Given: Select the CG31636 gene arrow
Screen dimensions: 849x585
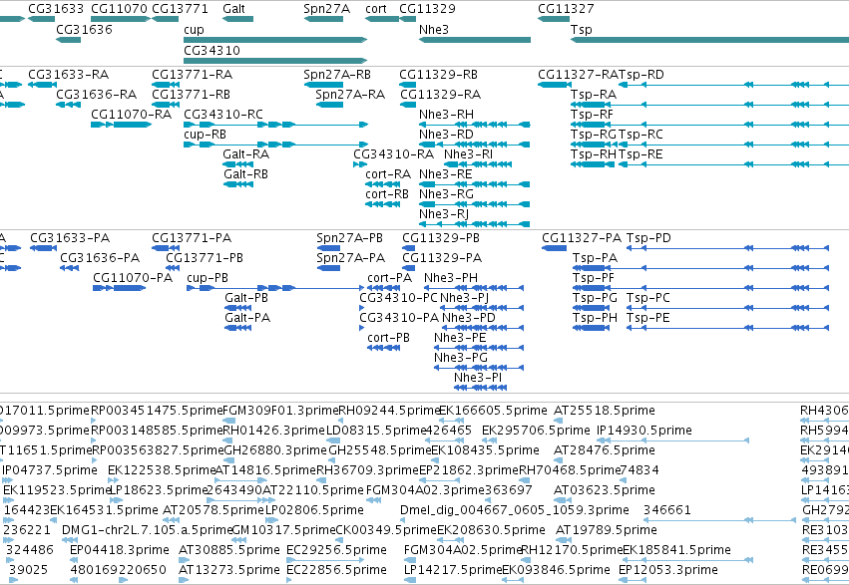Looking at the screenshot, I should 68,40.
